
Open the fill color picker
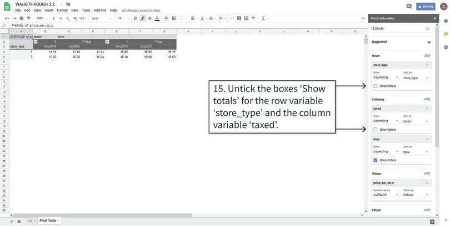tap(166, 18)
